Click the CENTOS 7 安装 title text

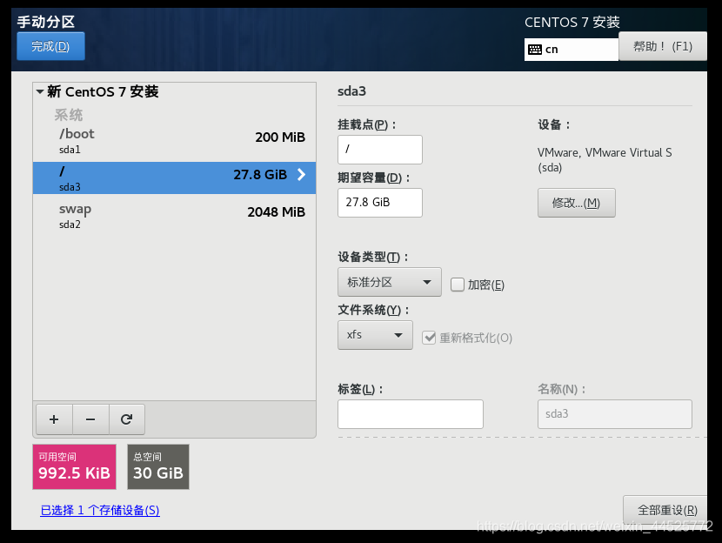click(x=572, y=22)
